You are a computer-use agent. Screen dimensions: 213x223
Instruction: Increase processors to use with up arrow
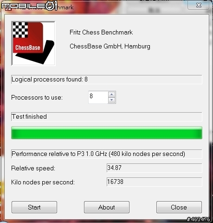click(112, 94)
